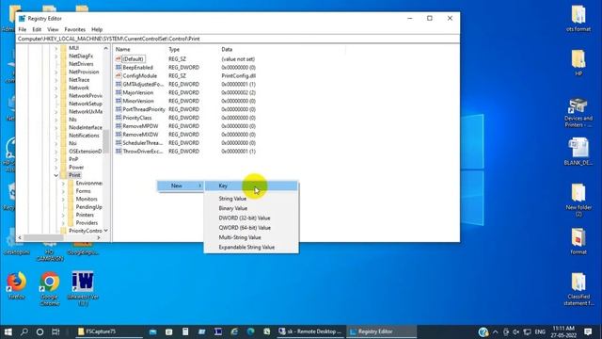Open the Classified statement desktop folder

click(578, 289)
